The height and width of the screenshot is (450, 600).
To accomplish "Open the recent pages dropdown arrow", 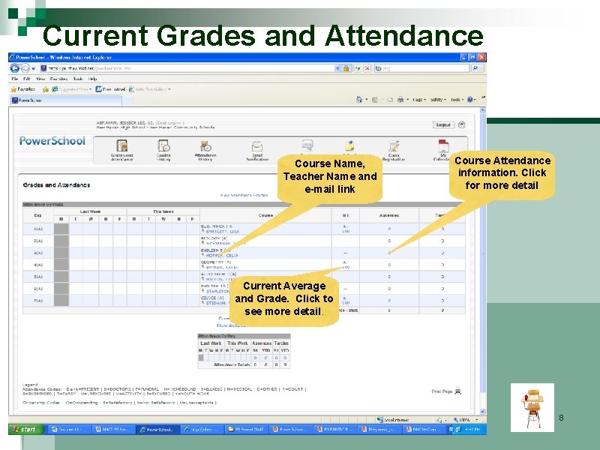I will (x=33, y=68).
